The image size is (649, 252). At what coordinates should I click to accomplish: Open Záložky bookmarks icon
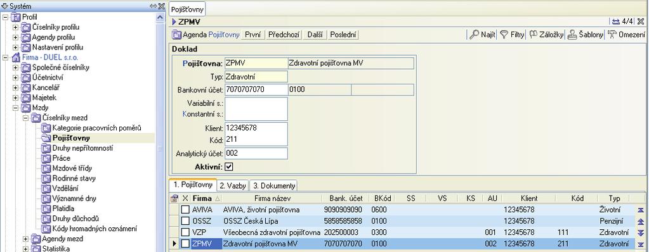click(533, 35)
